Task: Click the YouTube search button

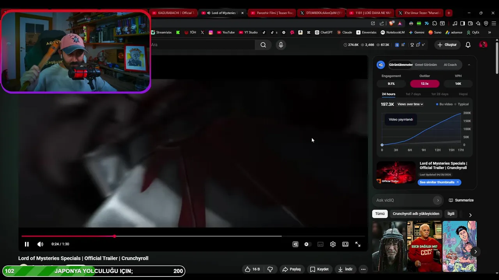Action: [263, 45]
